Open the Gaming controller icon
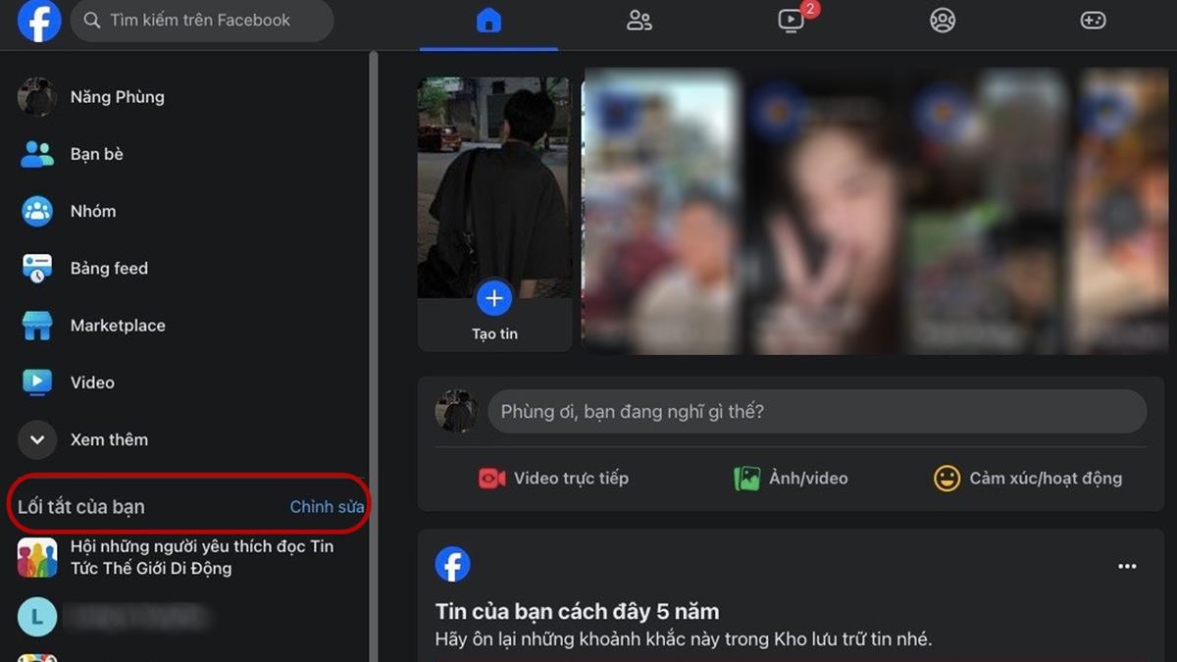 pyautogui.click(x=1094, y=21)
